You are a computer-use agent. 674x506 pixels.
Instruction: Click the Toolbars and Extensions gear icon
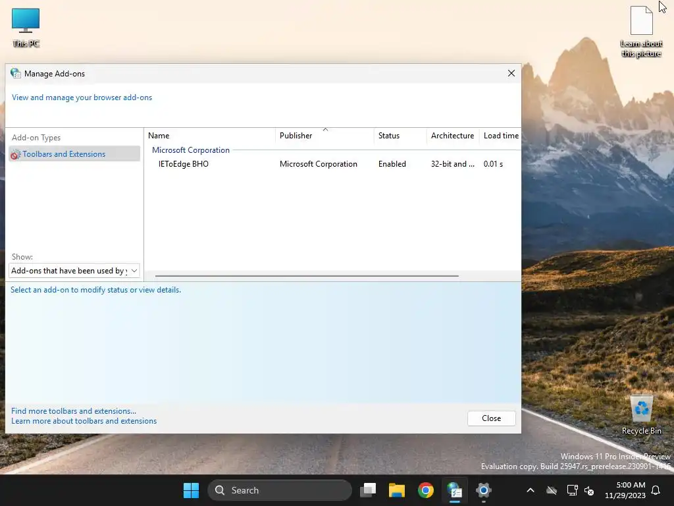tap(16, 154)
